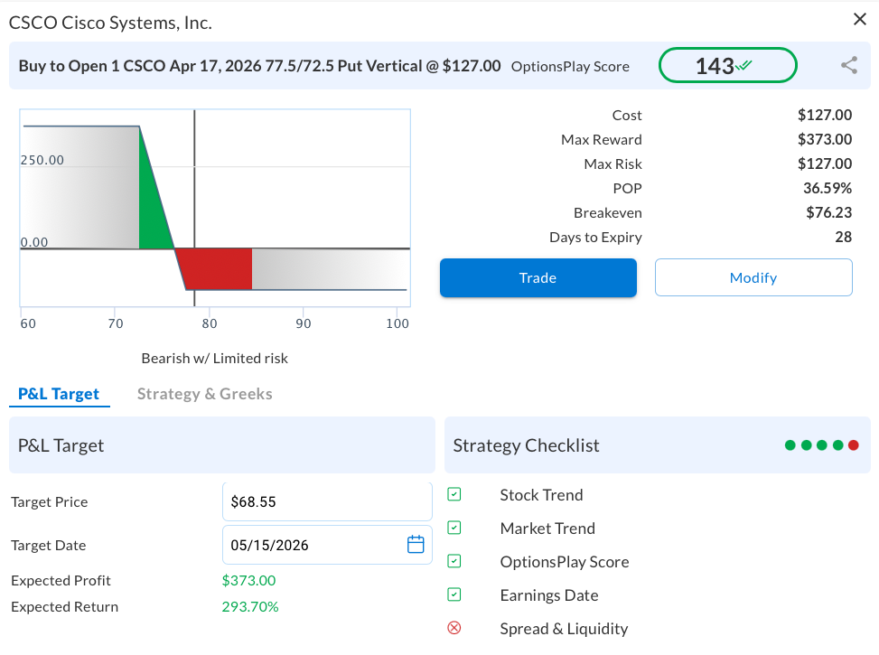Click the Buy to Open strategy description

259,66
